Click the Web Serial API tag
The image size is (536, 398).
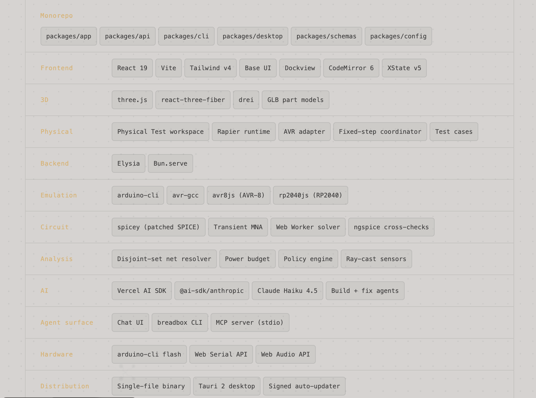(x=221, y=354)
